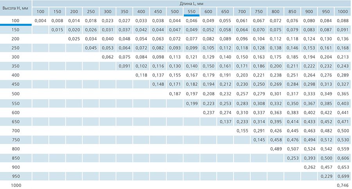Click value 0,213 in height row 300

tap(343, 57)
